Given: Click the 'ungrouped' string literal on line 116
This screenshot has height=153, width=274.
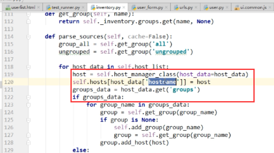Looking at the screenshot, I should pos(171,52).
